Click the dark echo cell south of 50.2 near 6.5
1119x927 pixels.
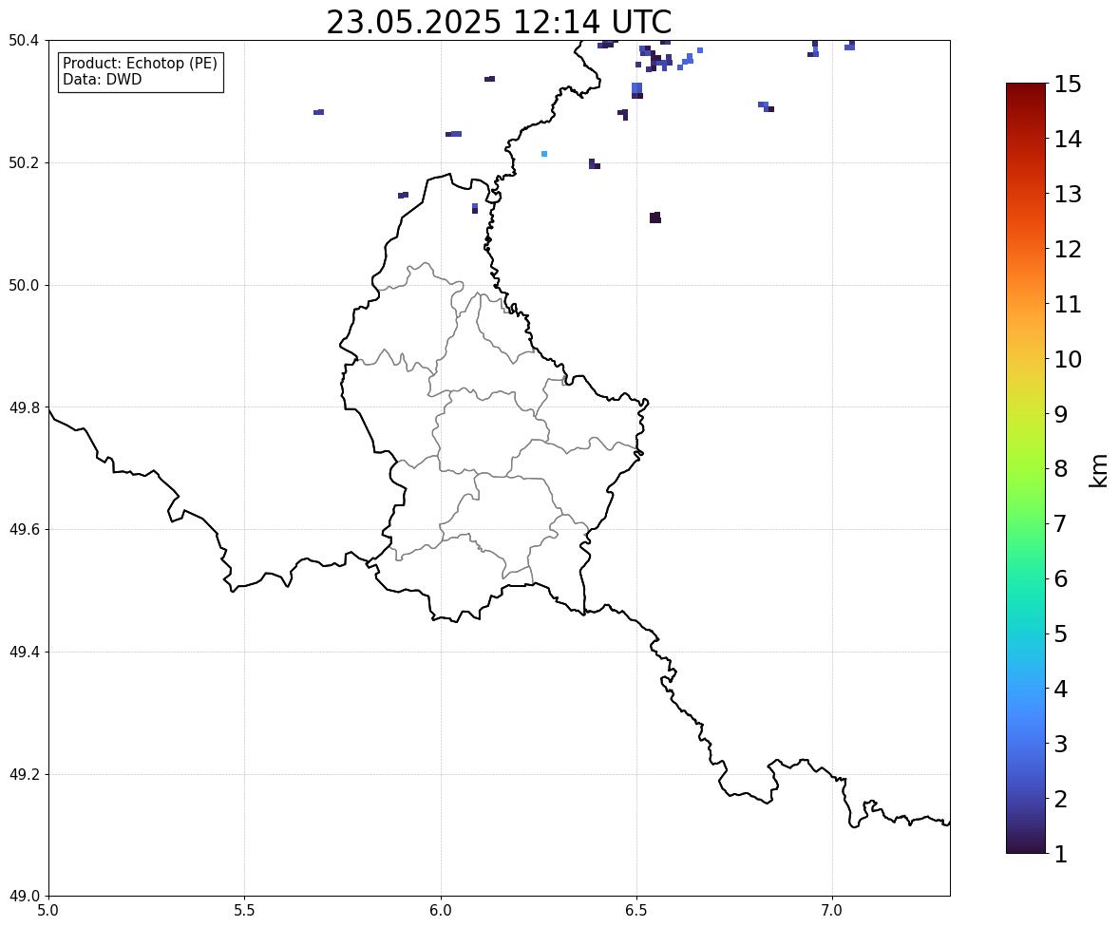coord(655,218)
